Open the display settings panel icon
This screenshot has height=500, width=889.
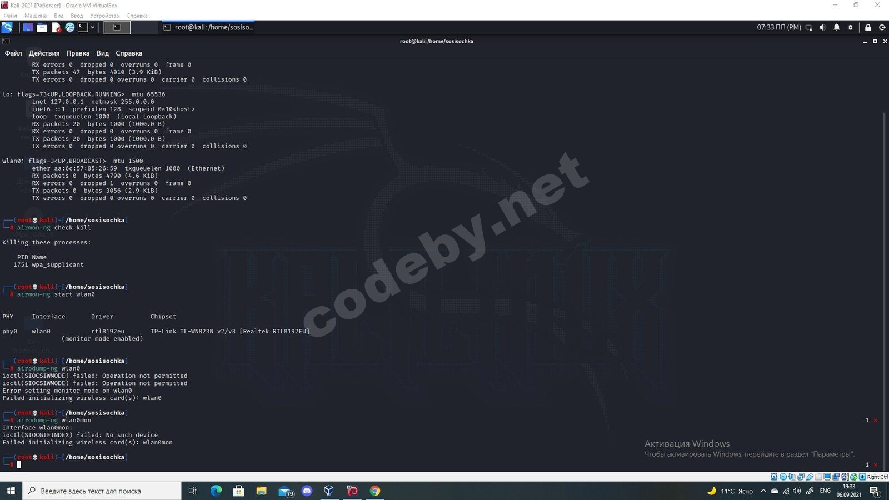(x=809, y=27)
